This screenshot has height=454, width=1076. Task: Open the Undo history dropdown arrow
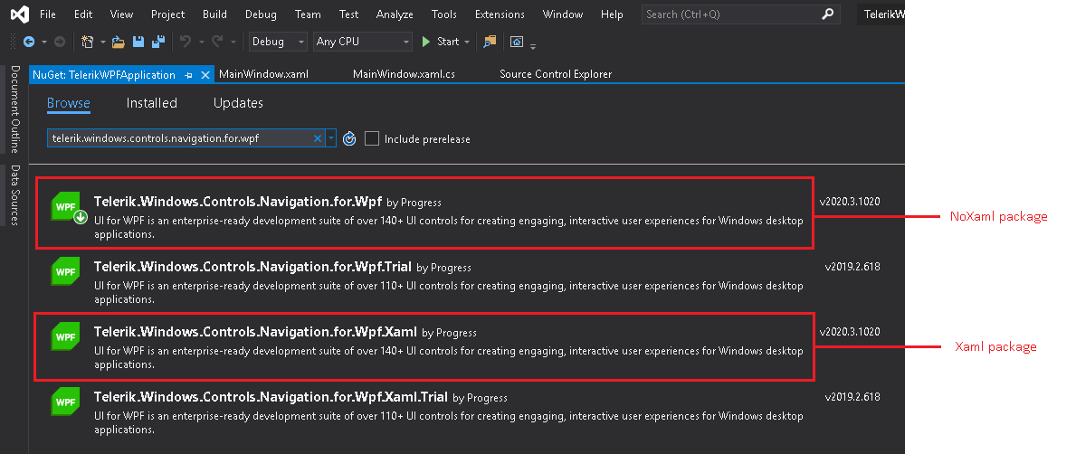200,42
